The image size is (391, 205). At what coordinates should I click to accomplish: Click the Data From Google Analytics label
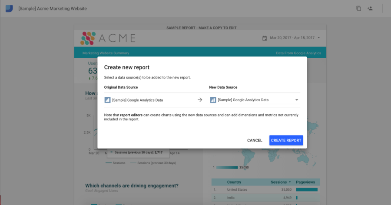pos(298,53)
